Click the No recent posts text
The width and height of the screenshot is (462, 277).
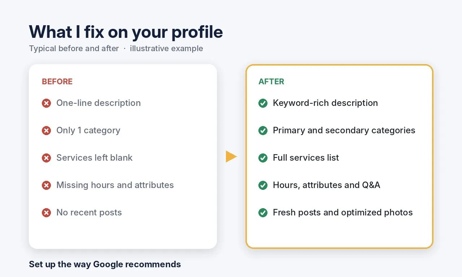coord(89,213)
